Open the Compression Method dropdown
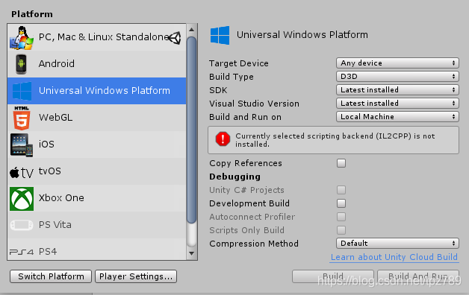469x295 pixels. 397,244
